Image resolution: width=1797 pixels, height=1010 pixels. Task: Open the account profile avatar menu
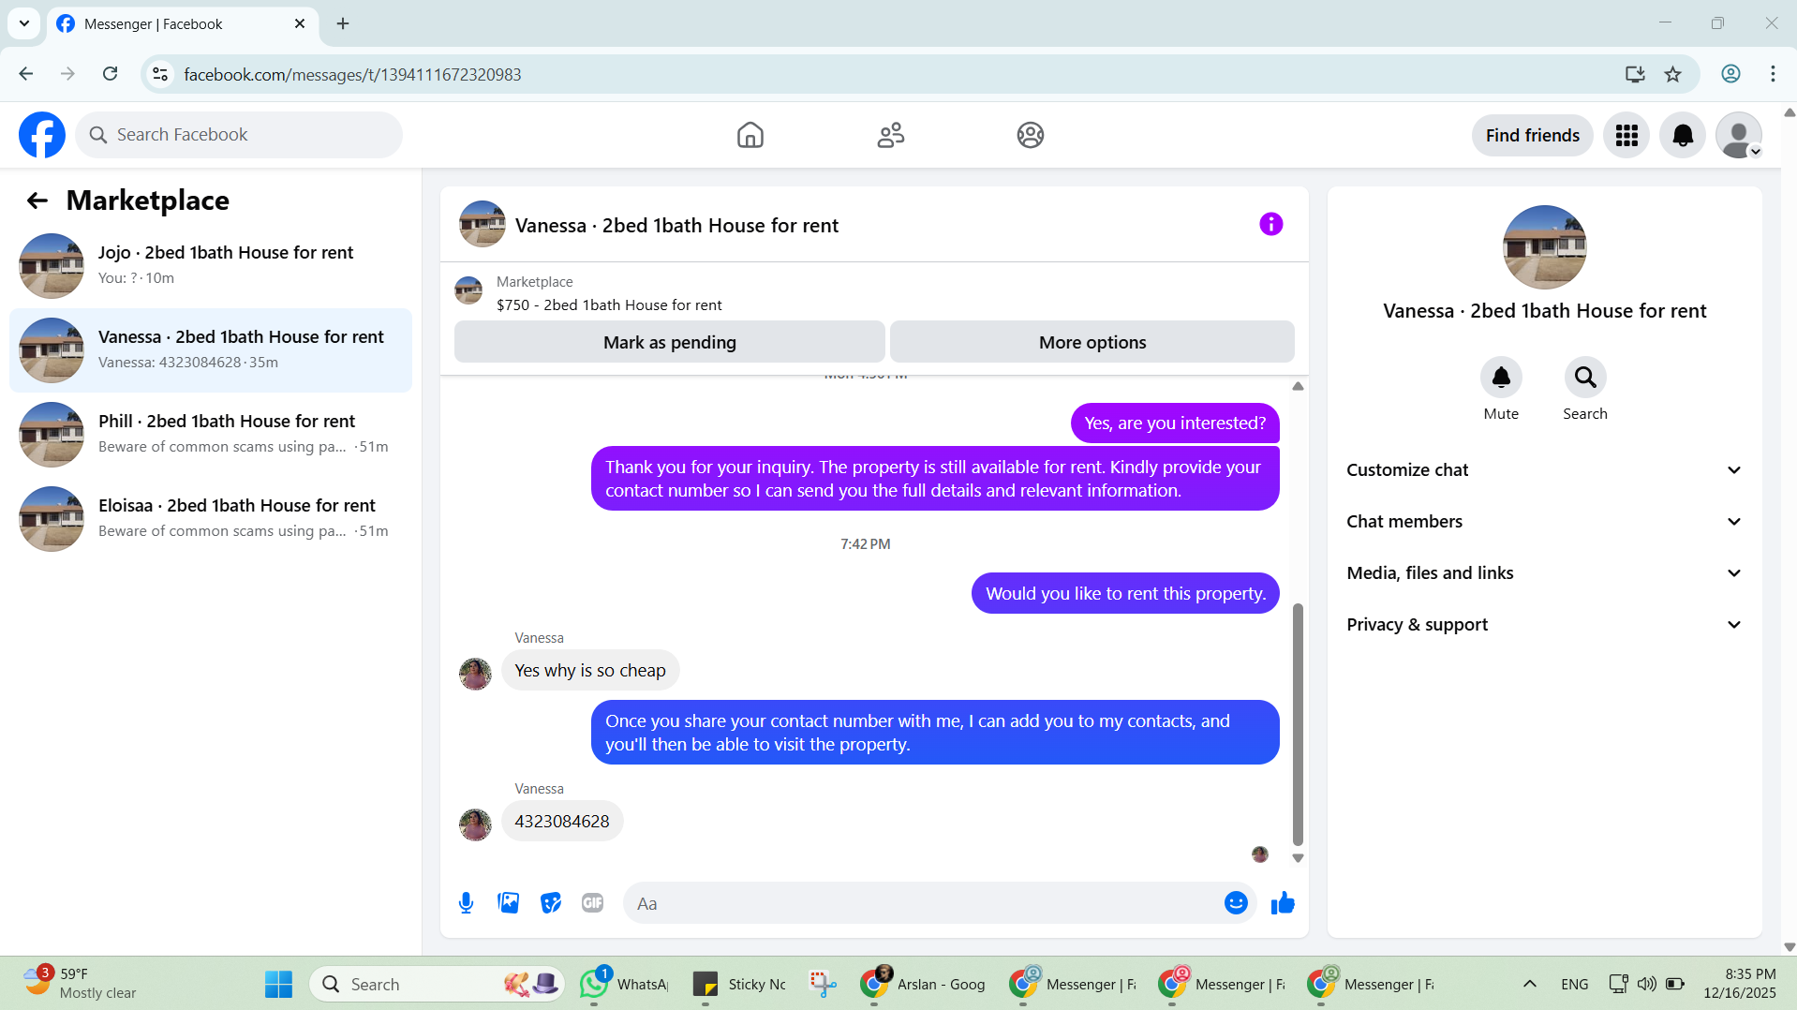1739,135
